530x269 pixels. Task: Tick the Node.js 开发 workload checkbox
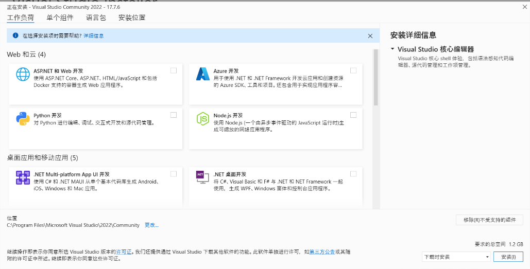point(353,115)
